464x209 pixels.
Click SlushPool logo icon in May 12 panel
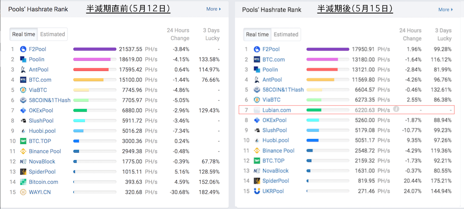pos(23,120)
